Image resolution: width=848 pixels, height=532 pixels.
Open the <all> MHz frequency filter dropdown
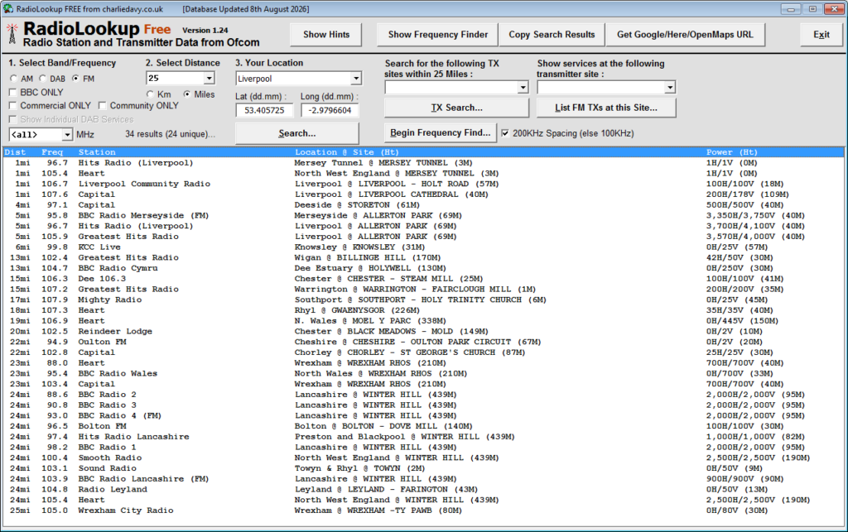point(67,135)
